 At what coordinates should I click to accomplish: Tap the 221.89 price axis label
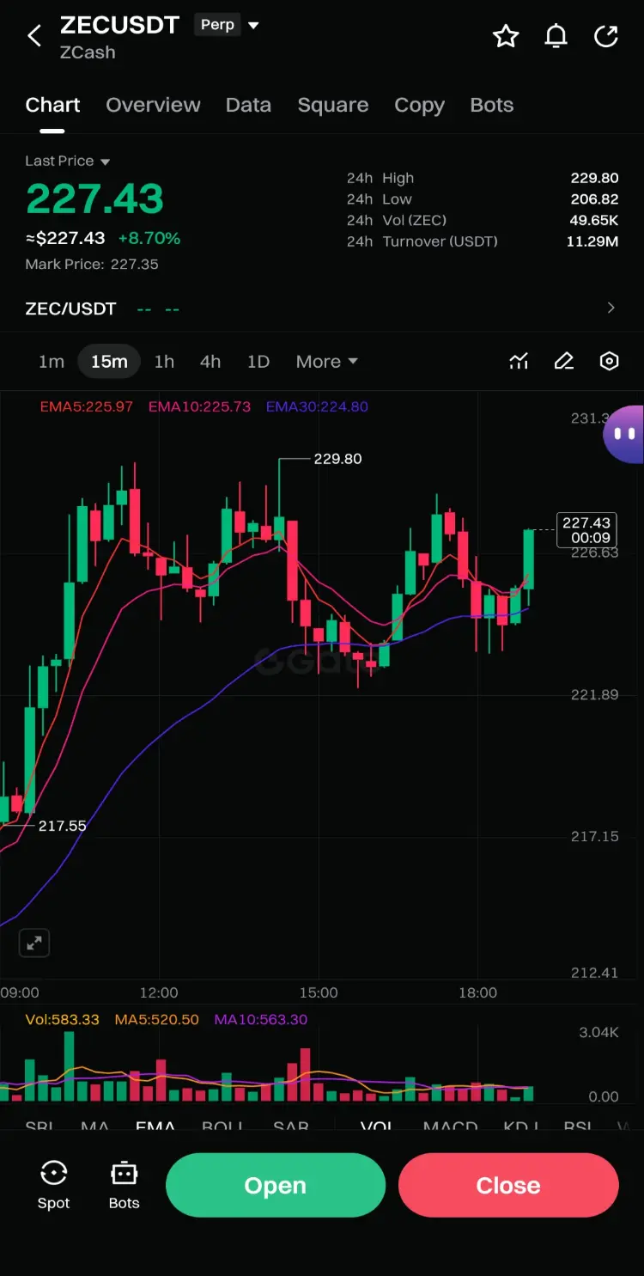(x=594, y=694)
